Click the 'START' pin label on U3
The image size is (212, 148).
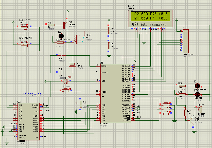[35, 107]
